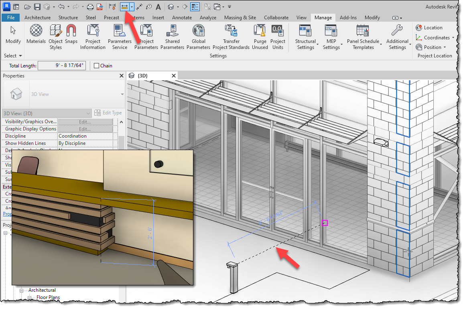Open the Materials tool

point(36,34)
